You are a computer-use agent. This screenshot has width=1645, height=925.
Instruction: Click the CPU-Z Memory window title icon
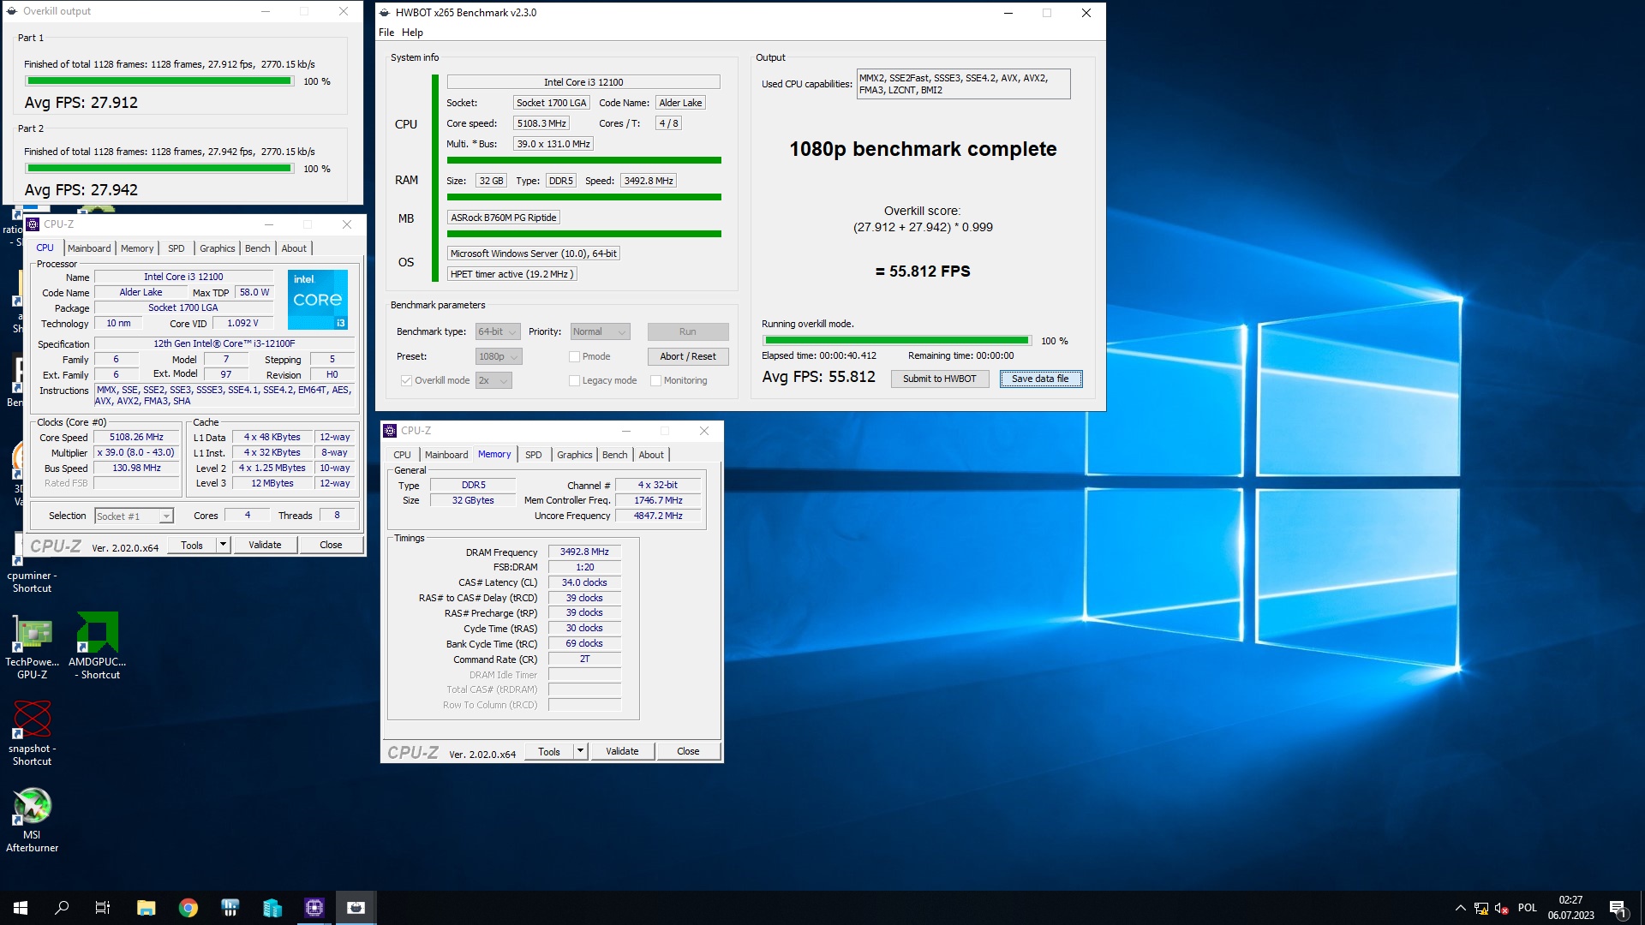tap(390, 431)
